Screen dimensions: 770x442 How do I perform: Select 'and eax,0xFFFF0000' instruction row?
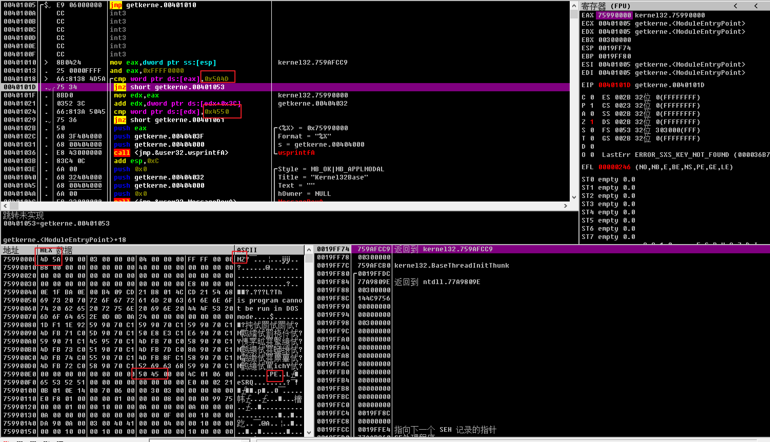coord(285,71)
